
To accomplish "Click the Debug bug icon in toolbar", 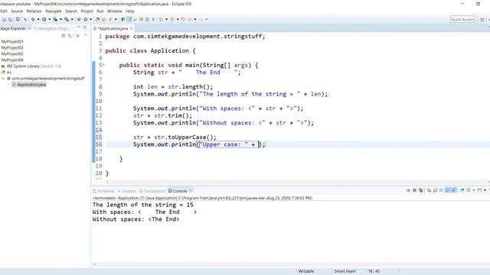I will 33,19.
